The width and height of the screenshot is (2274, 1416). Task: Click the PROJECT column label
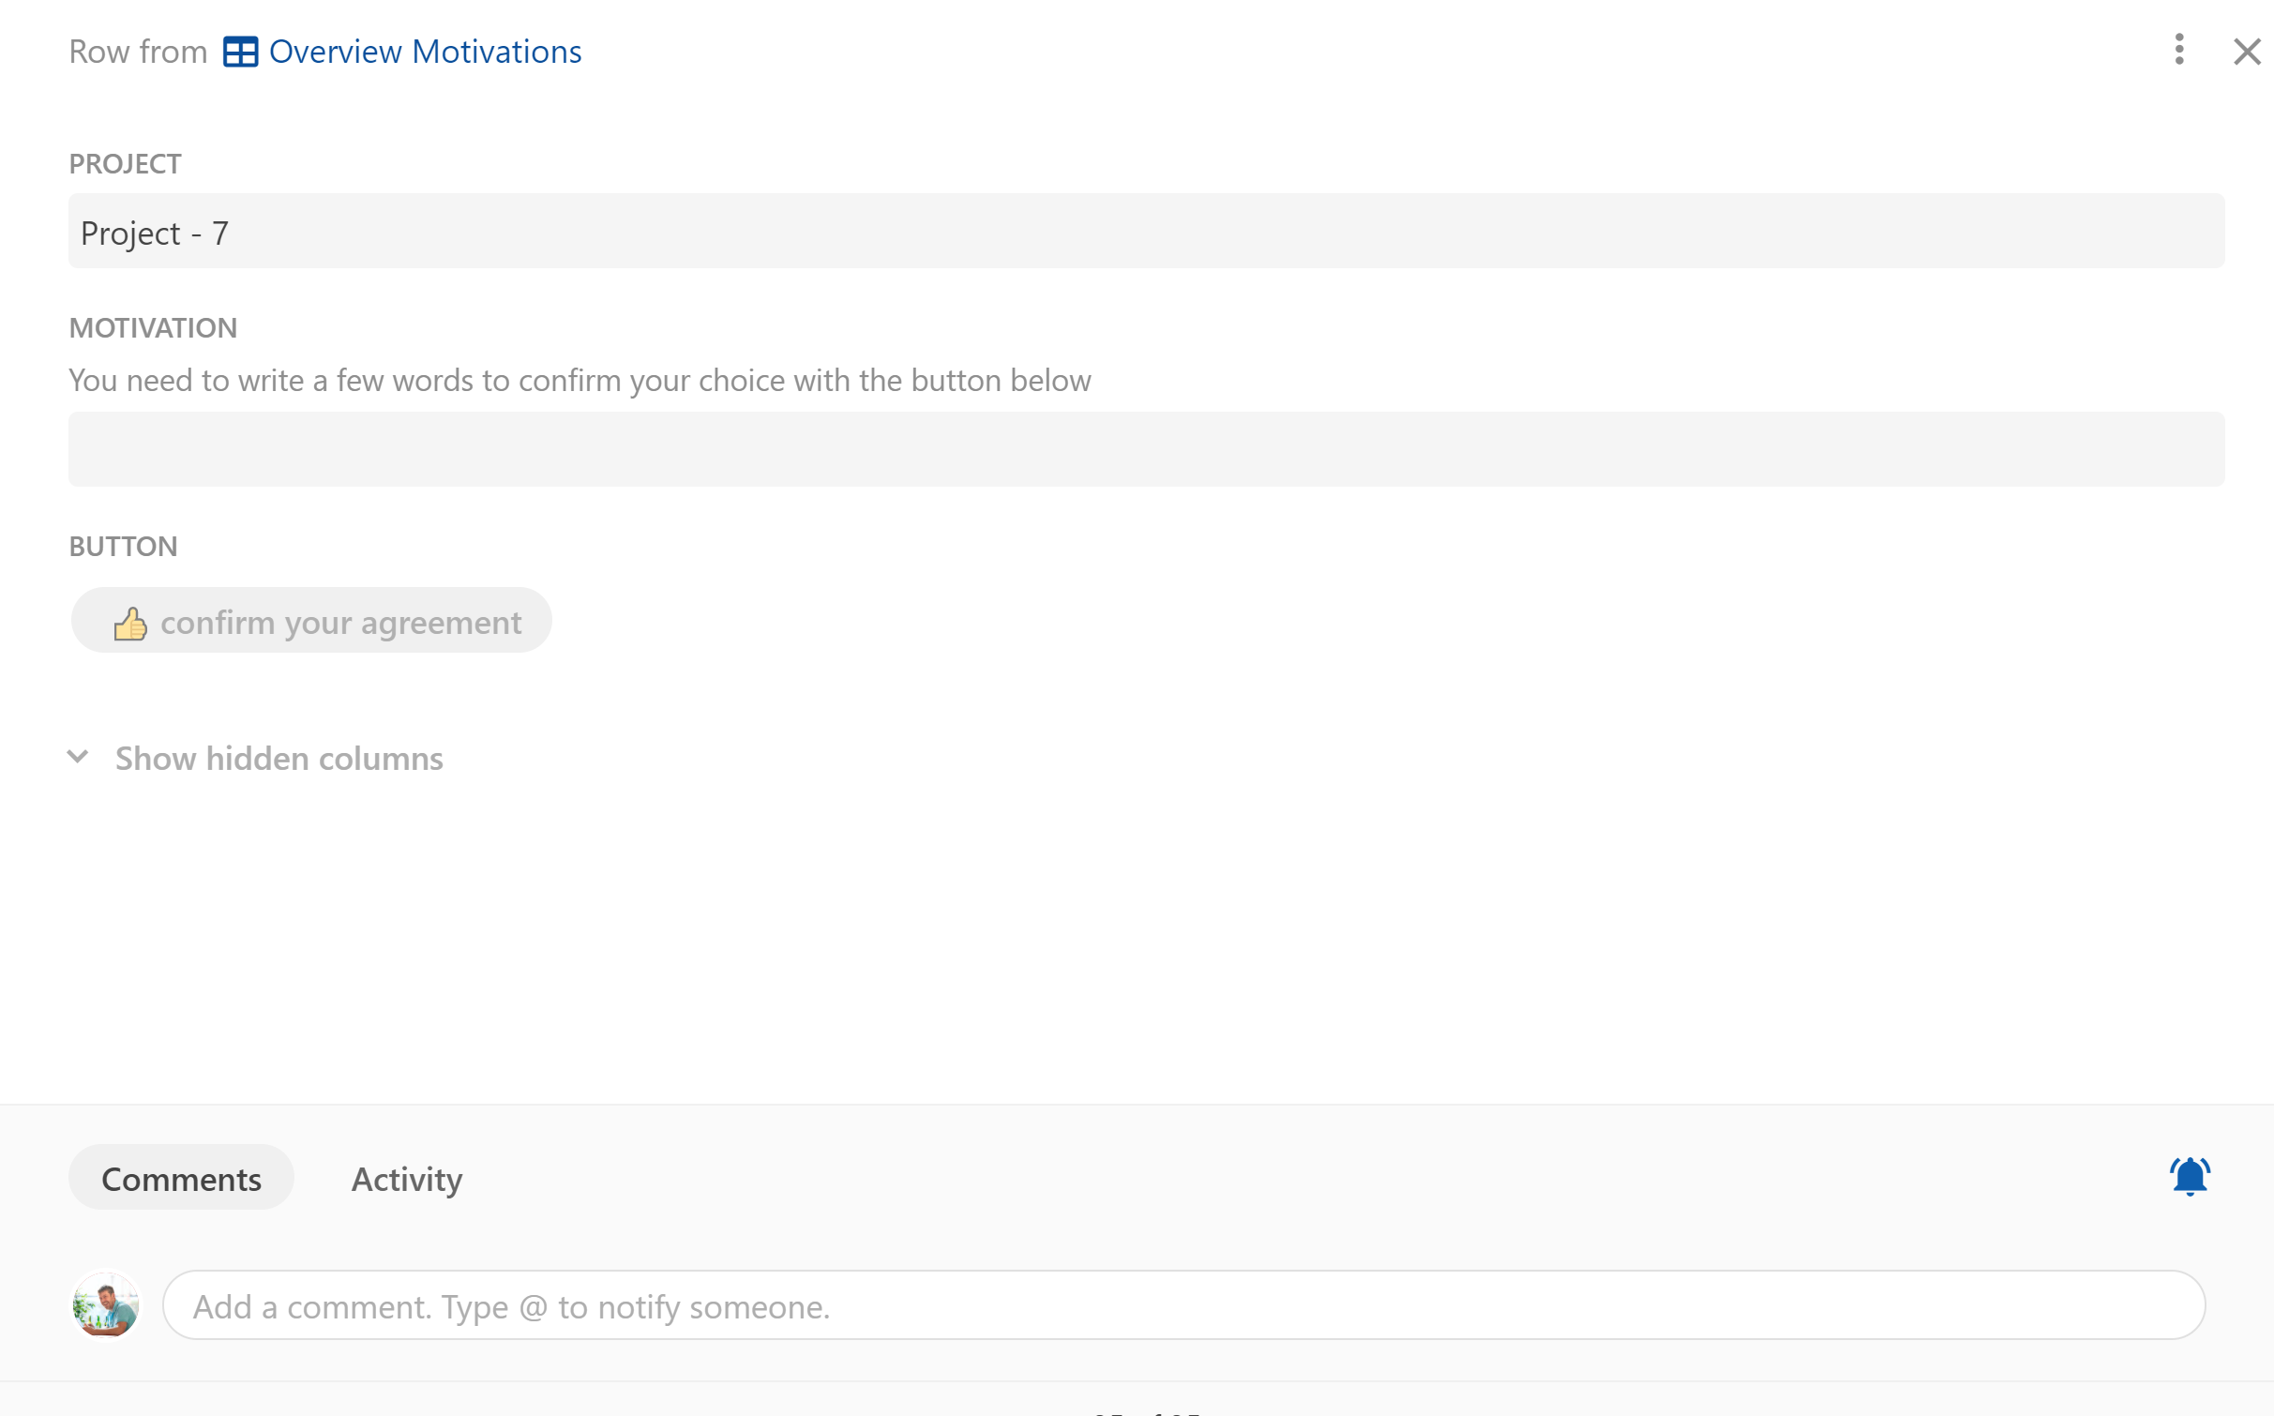tap(125, 164)
